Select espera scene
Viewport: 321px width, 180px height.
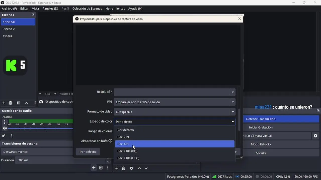pyautogui.click(x=18, y=36)
